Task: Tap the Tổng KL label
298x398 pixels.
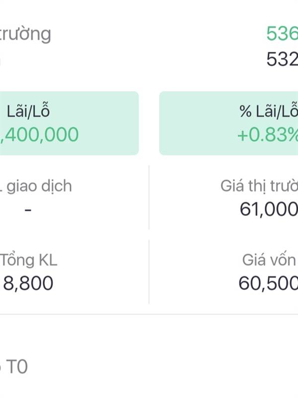Action: (29, 260)
